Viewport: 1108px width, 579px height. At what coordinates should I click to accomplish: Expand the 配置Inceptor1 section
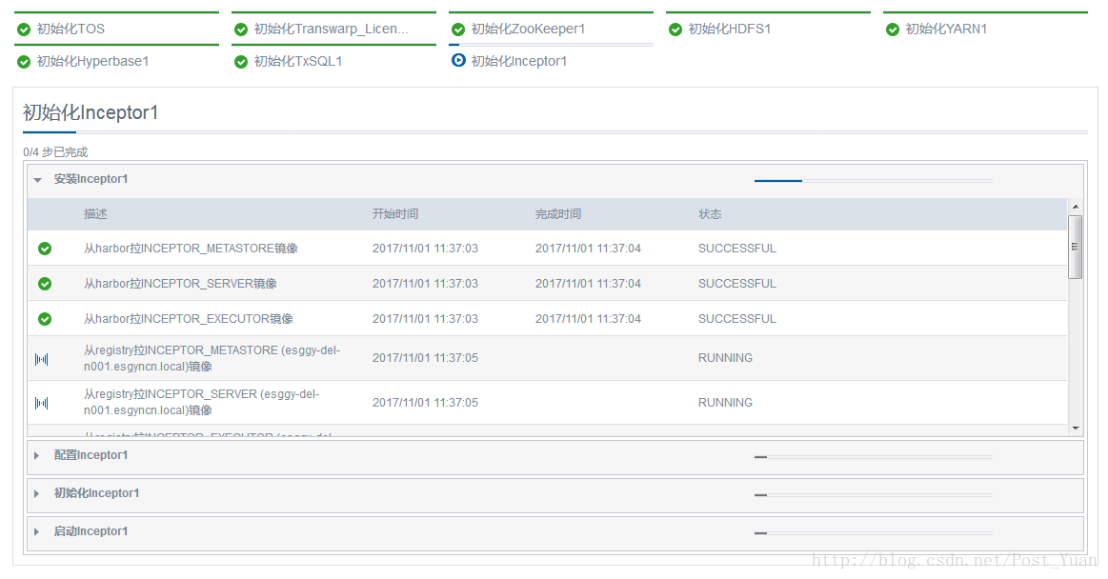click(x=37, y=455)
